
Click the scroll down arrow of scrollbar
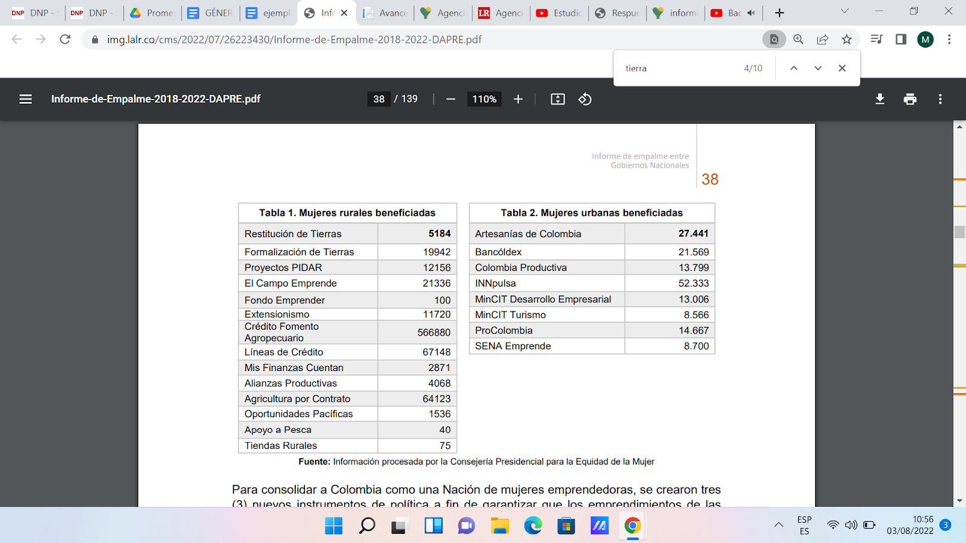point(959,501)
